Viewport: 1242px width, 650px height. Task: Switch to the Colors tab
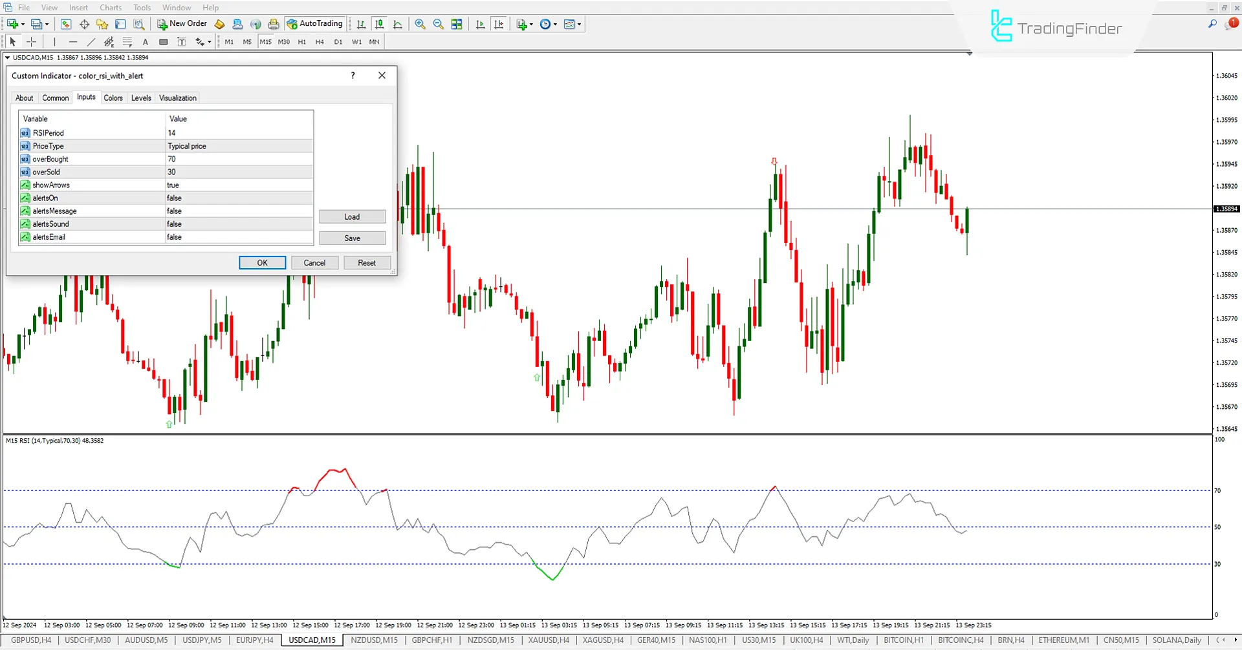click(x=113, y=98)
